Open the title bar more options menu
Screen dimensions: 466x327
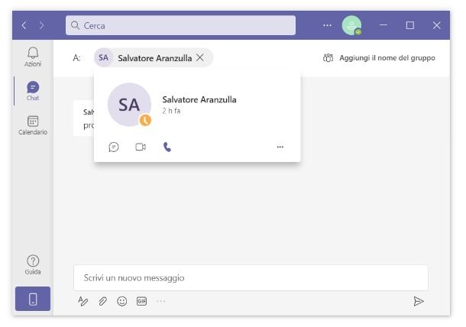coord(327,25)
